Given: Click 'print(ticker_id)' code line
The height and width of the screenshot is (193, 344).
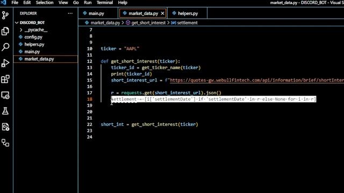Looking at the screenshot, I should click(131, 74).
